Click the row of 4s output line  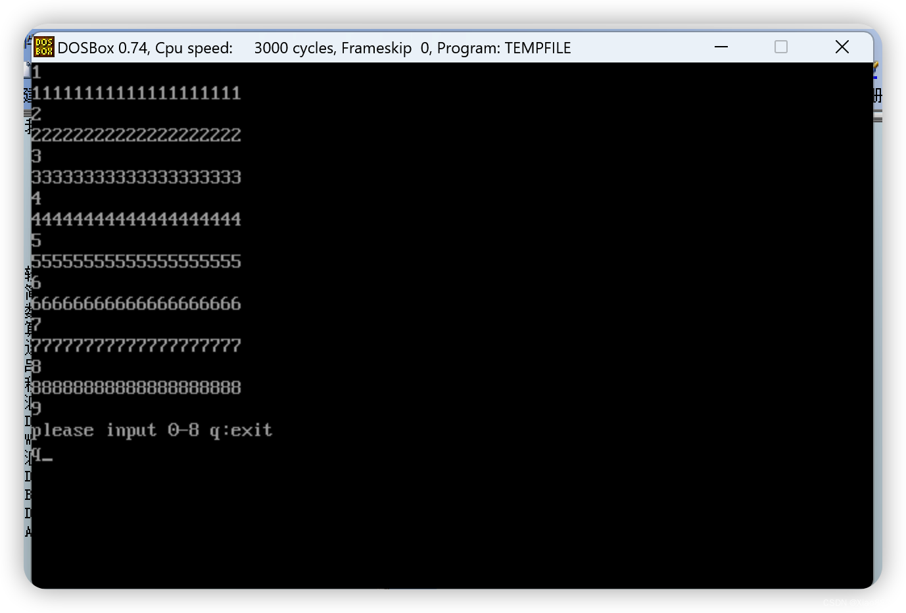coord(136,220)
